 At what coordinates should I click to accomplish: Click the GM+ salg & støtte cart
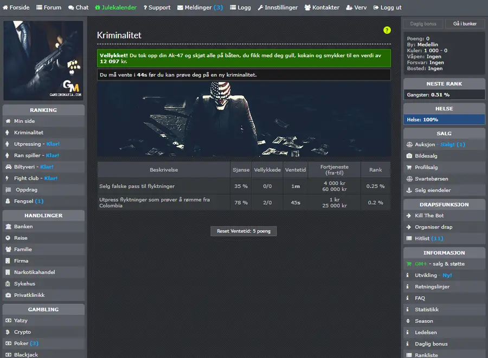tap(409, 264)
